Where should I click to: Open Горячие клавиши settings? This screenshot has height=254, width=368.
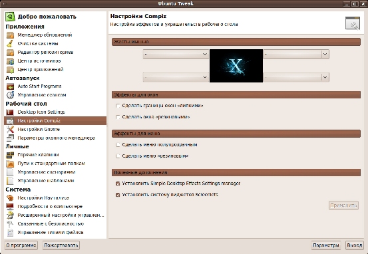click(x=38, y=155)
